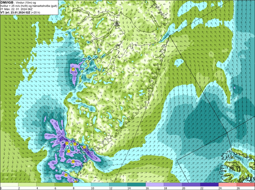This screenshot has height=190, width=255.
Task: Click the legend scale value 2
Action: coord(19,188)
